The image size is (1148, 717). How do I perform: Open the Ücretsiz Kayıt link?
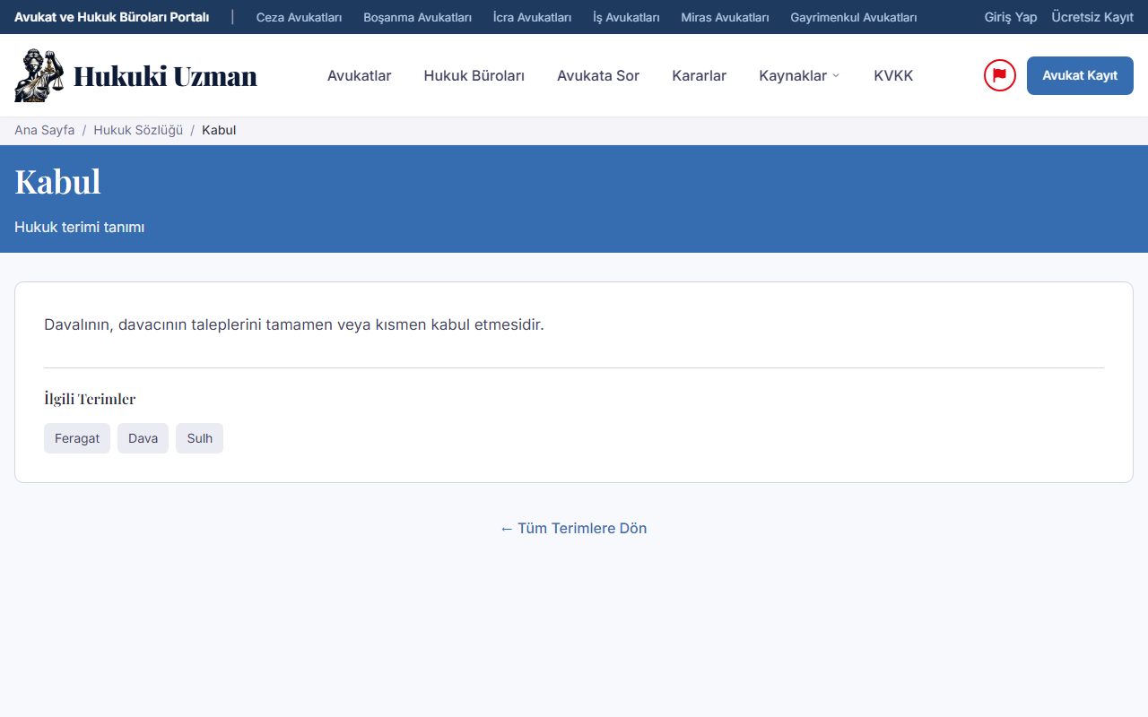[1092, 17]
